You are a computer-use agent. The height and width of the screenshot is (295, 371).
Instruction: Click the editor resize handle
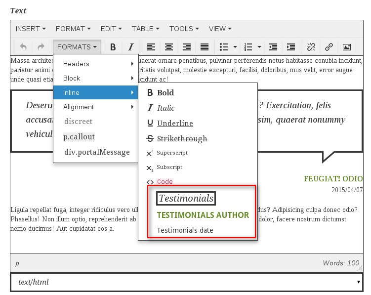[x=360, y=268]
